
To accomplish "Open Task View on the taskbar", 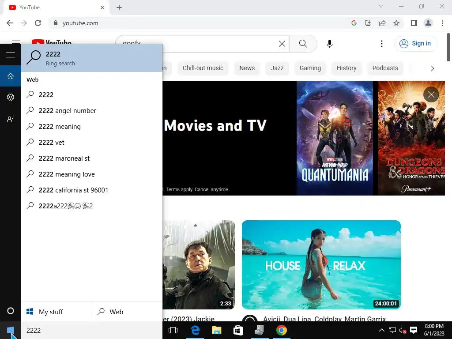I will click(x=173, y=330).
